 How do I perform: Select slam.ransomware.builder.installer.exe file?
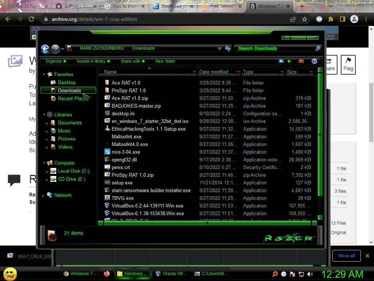pos(151,190)
